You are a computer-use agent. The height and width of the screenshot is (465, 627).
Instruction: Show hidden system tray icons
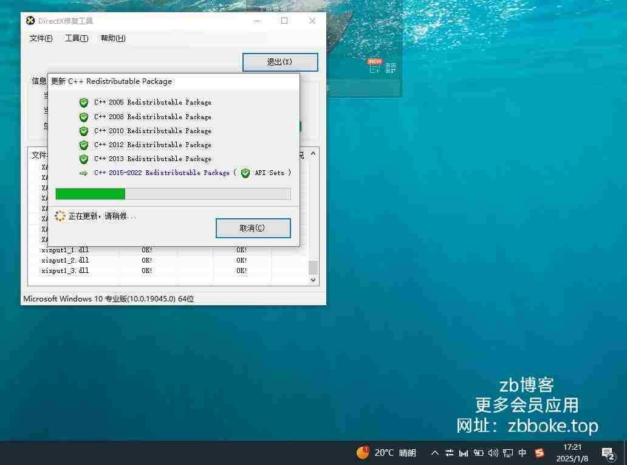point(434,453)
